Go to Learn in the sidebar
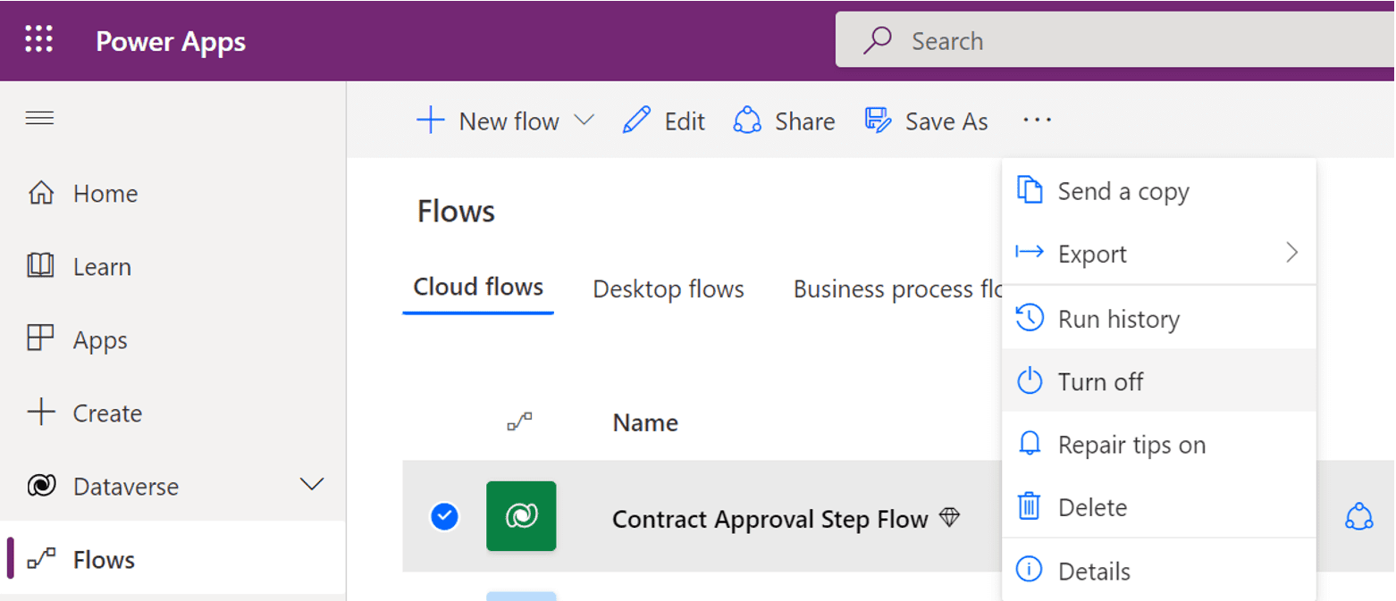Screen dimensions: 1396x601 [102, 267]
